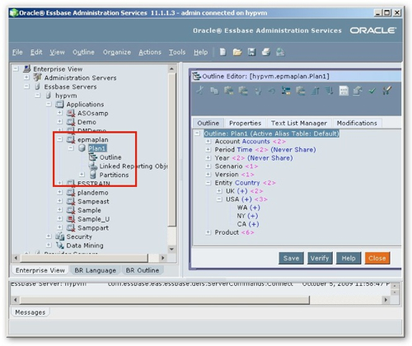Collapse the Essbase Servers node
Screen dimensions: 412x346
coord(26,86)
